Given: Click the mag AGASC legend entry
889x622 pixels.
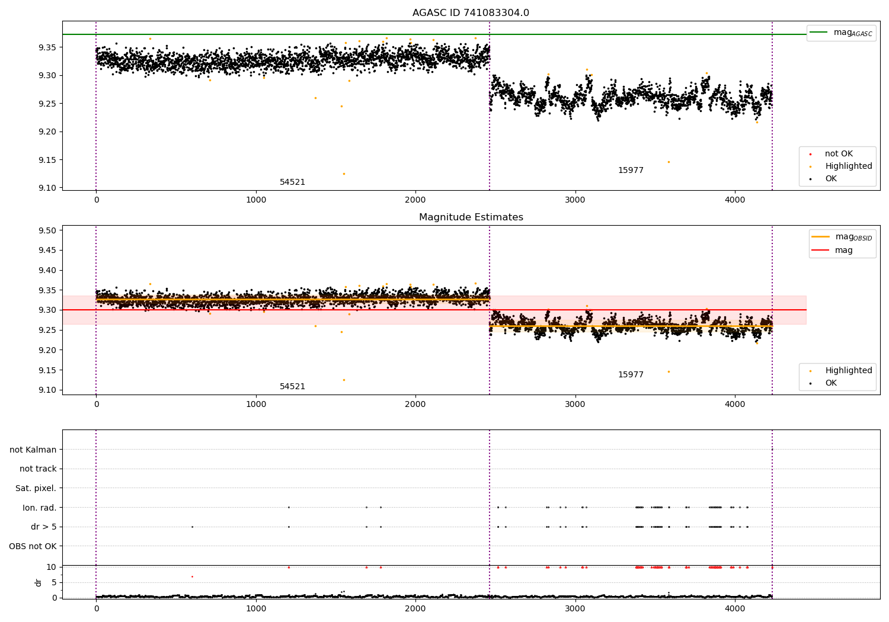Looking at the screenshot, I should (x=841, y=33).
